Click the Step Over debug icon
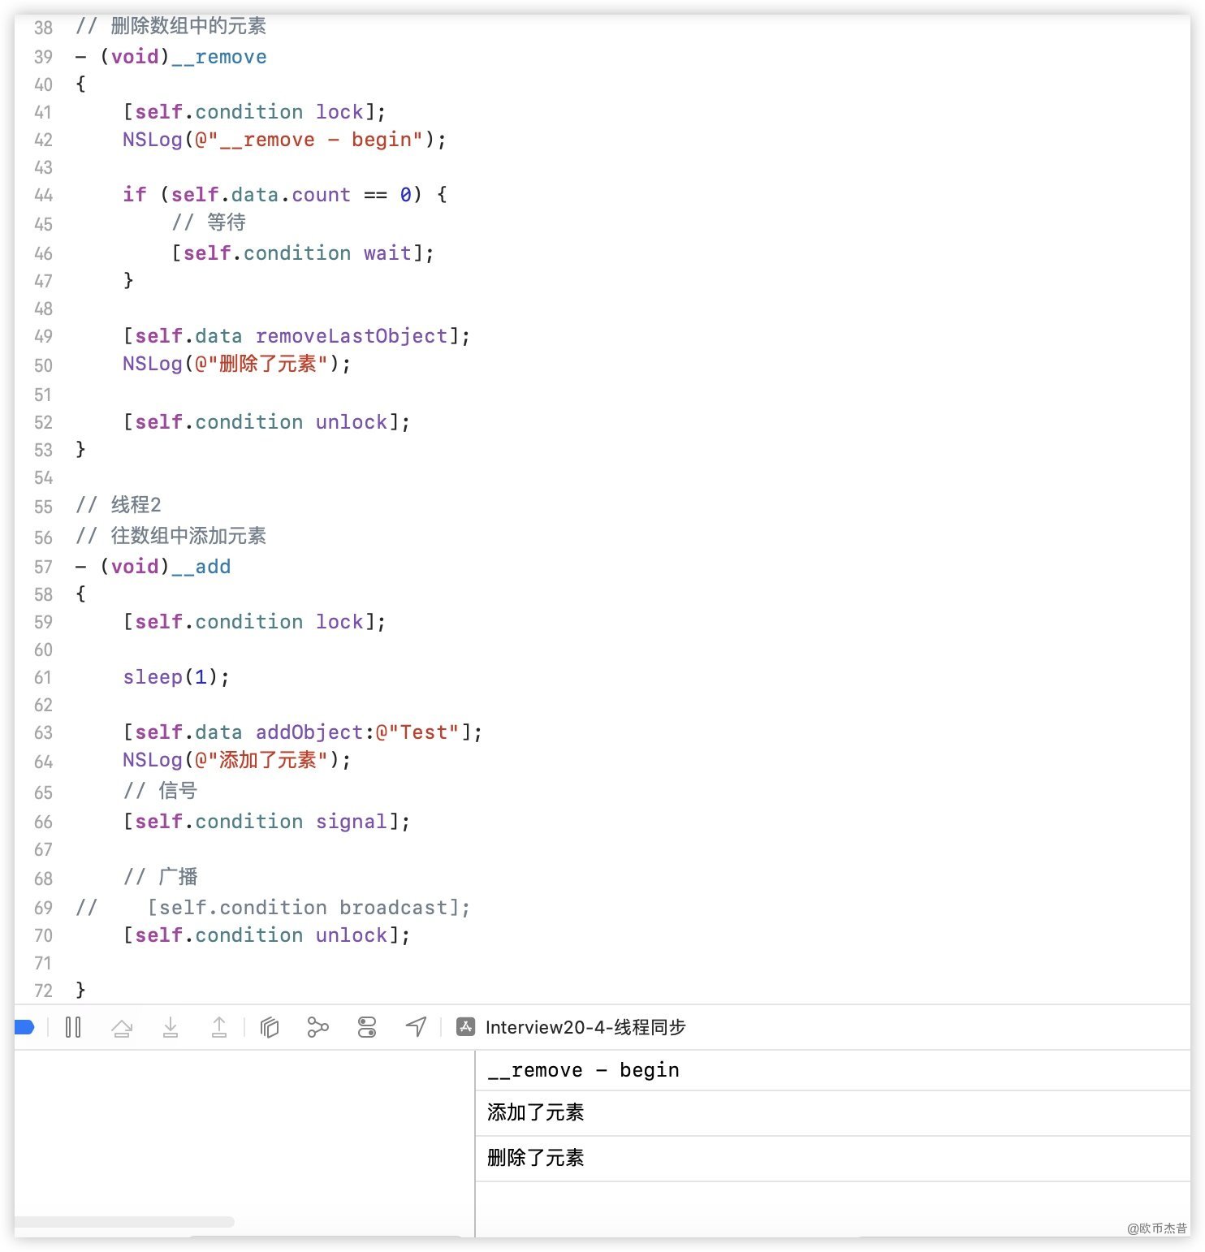Image resolution: width=1205 pixels, height=1252 pixels. point(122,1027)
